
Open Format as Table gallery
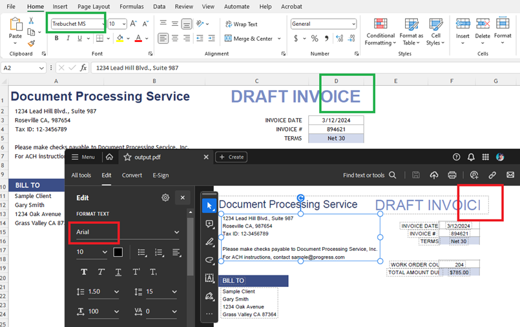411,32
